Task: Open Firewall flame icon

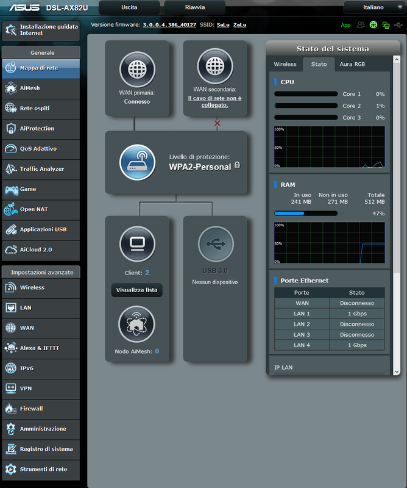Action: tap(10, 409)
